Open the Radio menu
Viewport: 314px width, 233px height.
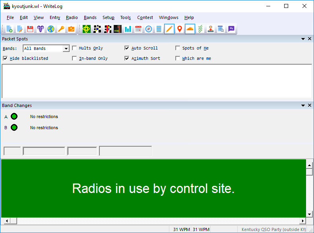click(x=72, y=17)
